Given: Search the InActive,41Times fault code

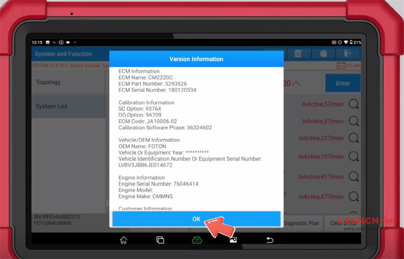Looking at the screenshot, I should coord(353,176).
